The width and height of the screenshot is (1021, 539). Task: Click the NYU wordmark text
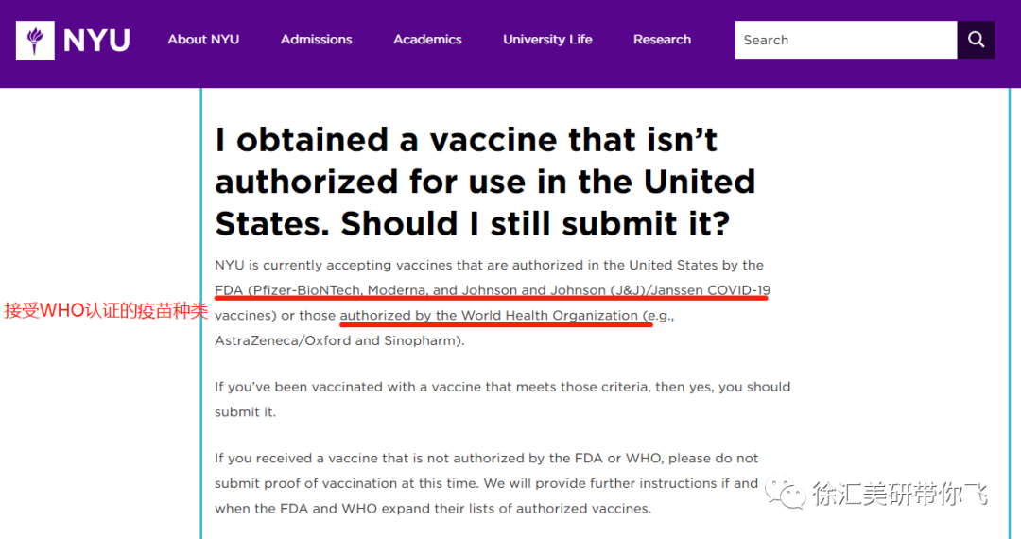[x=96, y=41]
